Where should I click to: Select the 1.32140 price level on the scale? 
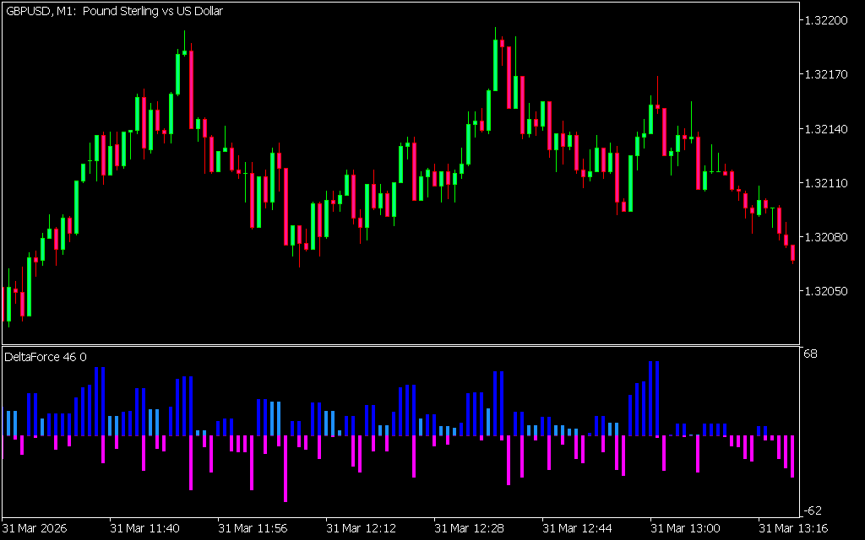click(x=828, y=129)
